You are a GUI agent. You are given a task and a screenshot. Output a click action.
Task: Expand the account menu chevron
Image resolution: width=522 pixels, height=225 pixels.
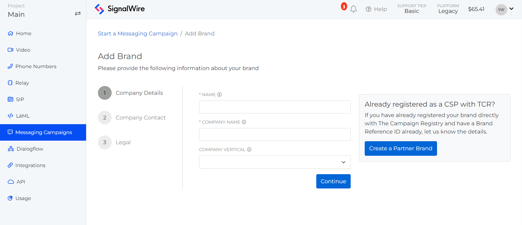512,9
